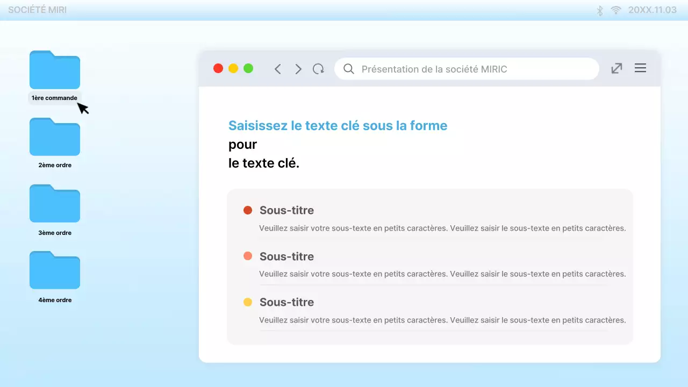Click the orange bullet beside the second Sous-titre
The height and width of the screenshot is (387, 688).
coord(248,256)
